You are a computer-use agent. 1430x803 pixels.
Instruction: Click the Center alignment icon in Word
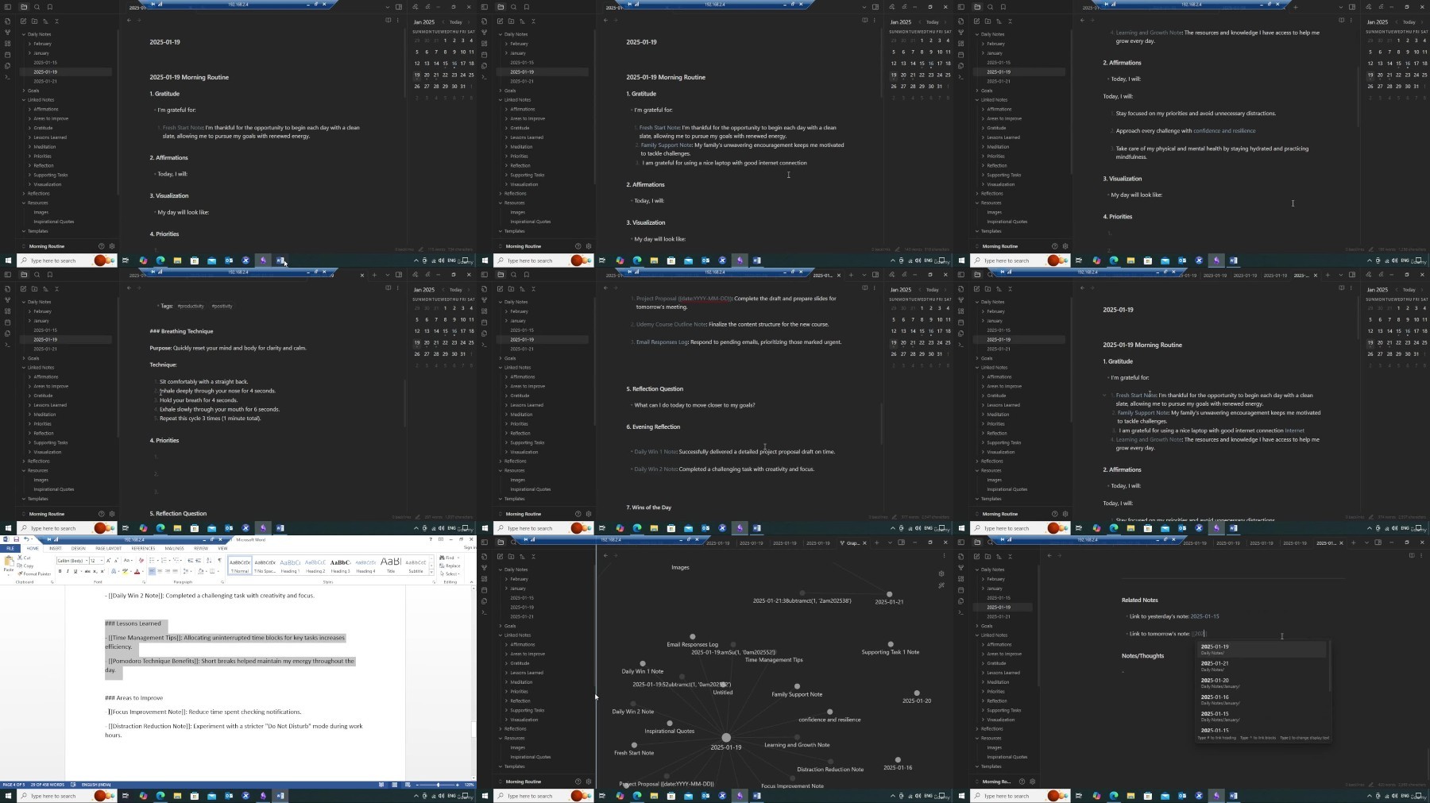[x=160, y=571]
